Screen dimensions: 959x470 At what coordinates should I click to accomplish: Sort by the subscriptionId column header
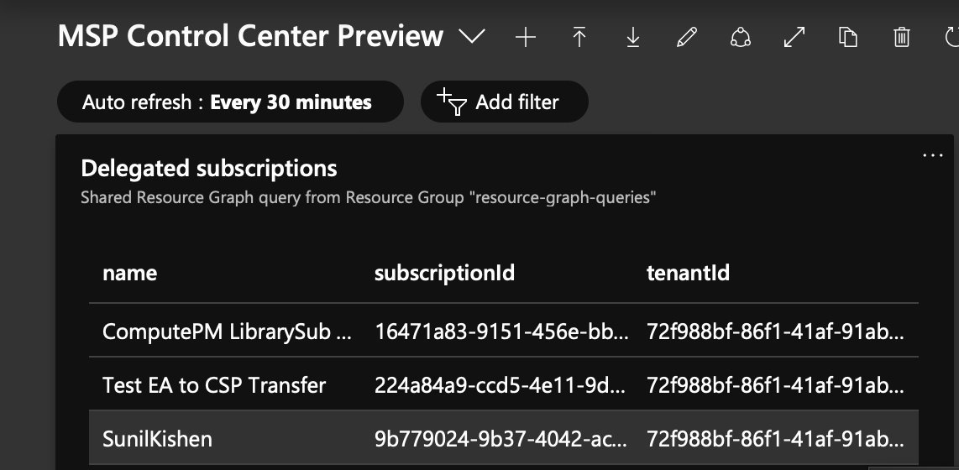click(444, 273)
